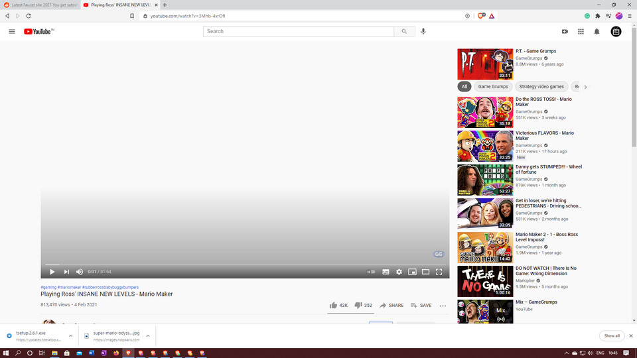This screenshot has width=637, height=358.
Task: Toggle the autoplay switch in the player
Action: 371,272
